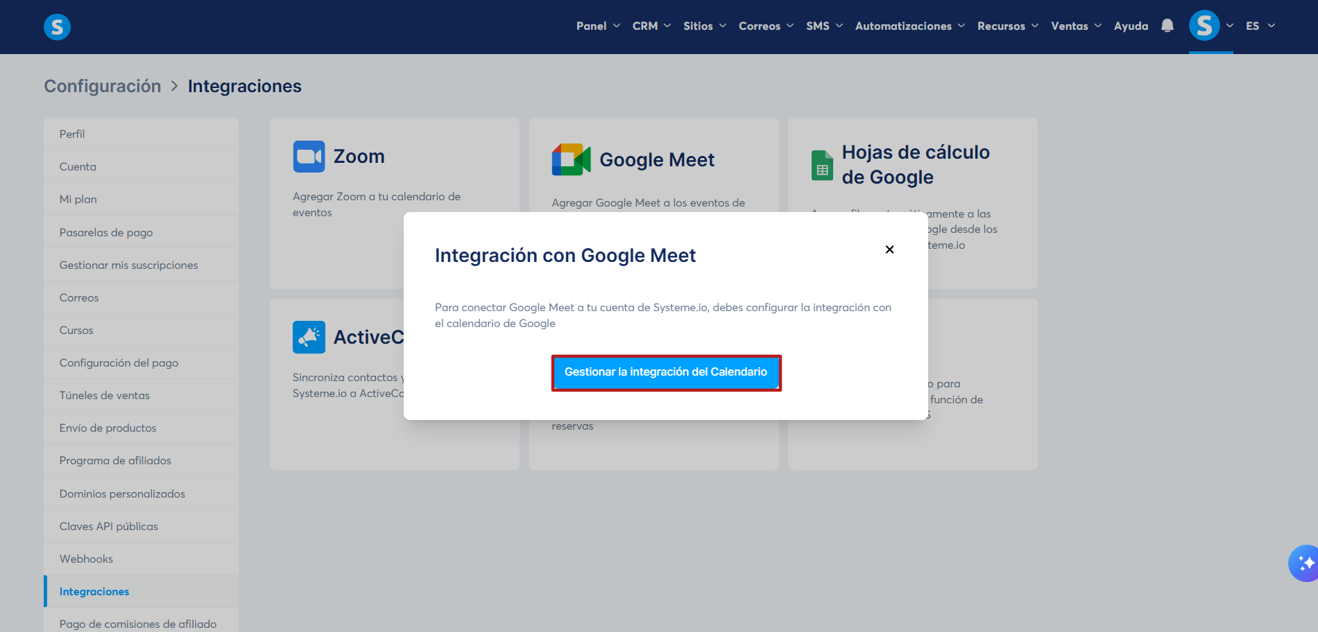Expand the Correos dropdown in the top bar

(766, 26)
